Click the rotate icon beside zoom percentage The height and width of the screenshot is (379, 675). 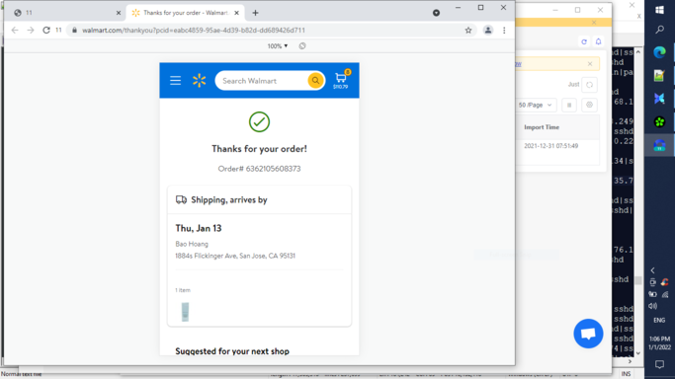point(302,46)
